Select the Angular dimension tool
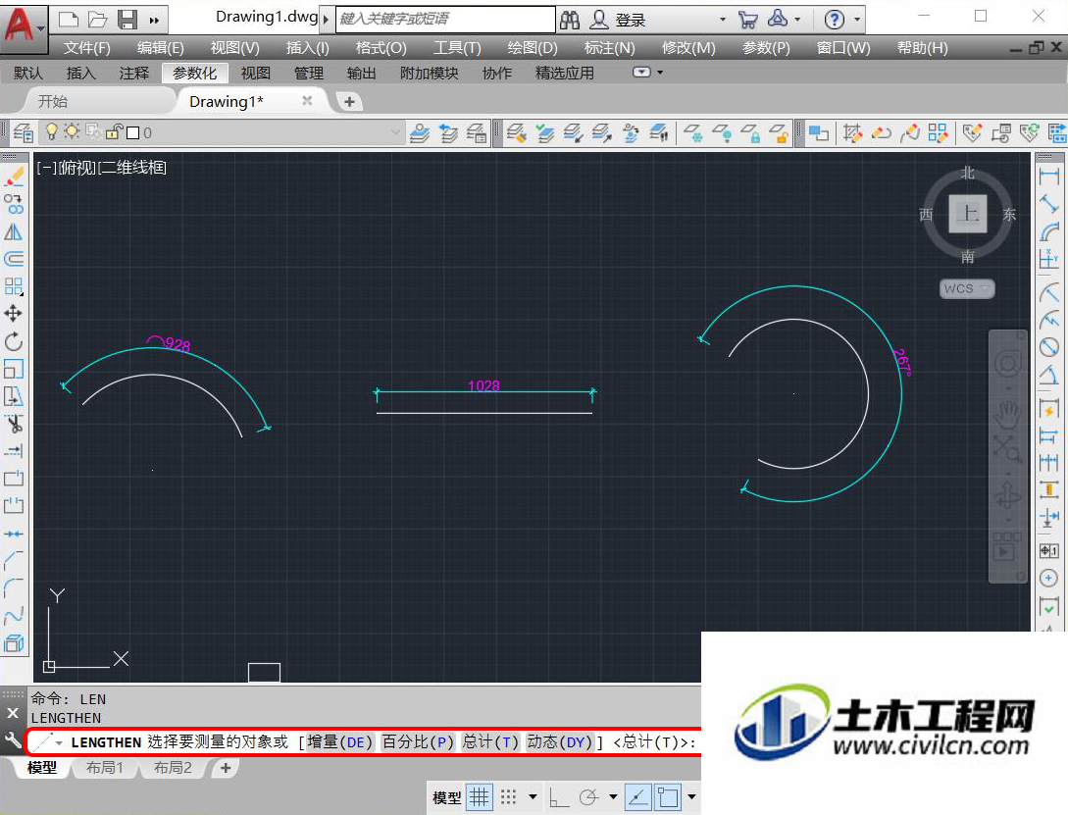Viewport: 1068px width, 815px height. pos(1049,374)
